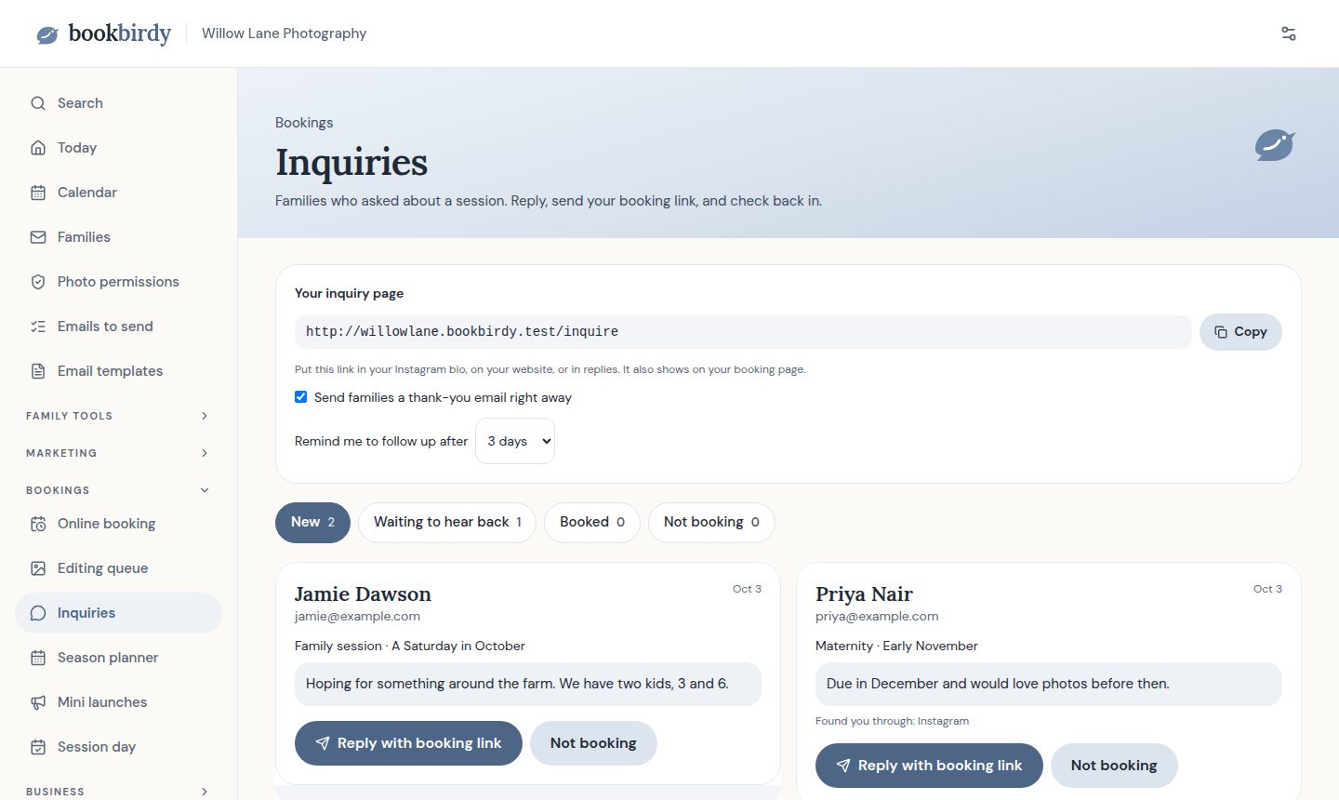Open Families from the sidebar
This screenshot has width=1339, height=800.
(118, 237)
